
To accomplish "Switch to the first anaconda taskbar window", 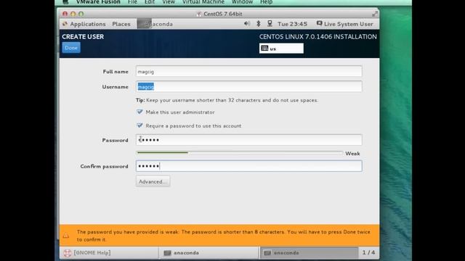I will point(209,253).
